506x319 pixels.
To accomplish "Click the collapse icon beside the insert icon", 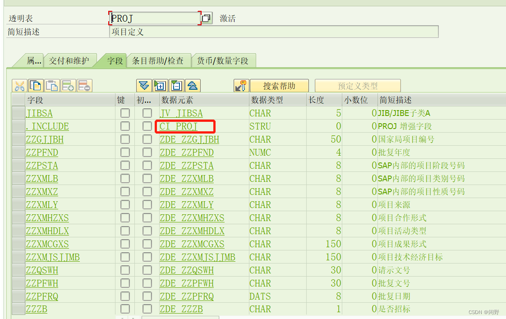I will click(x=176, y=85).
